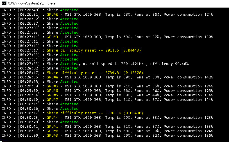Click the difficulty reset 5528.36 (0.08436) line
The height and width of the screenshot is (142, 229).
click(x=72, y=113)
